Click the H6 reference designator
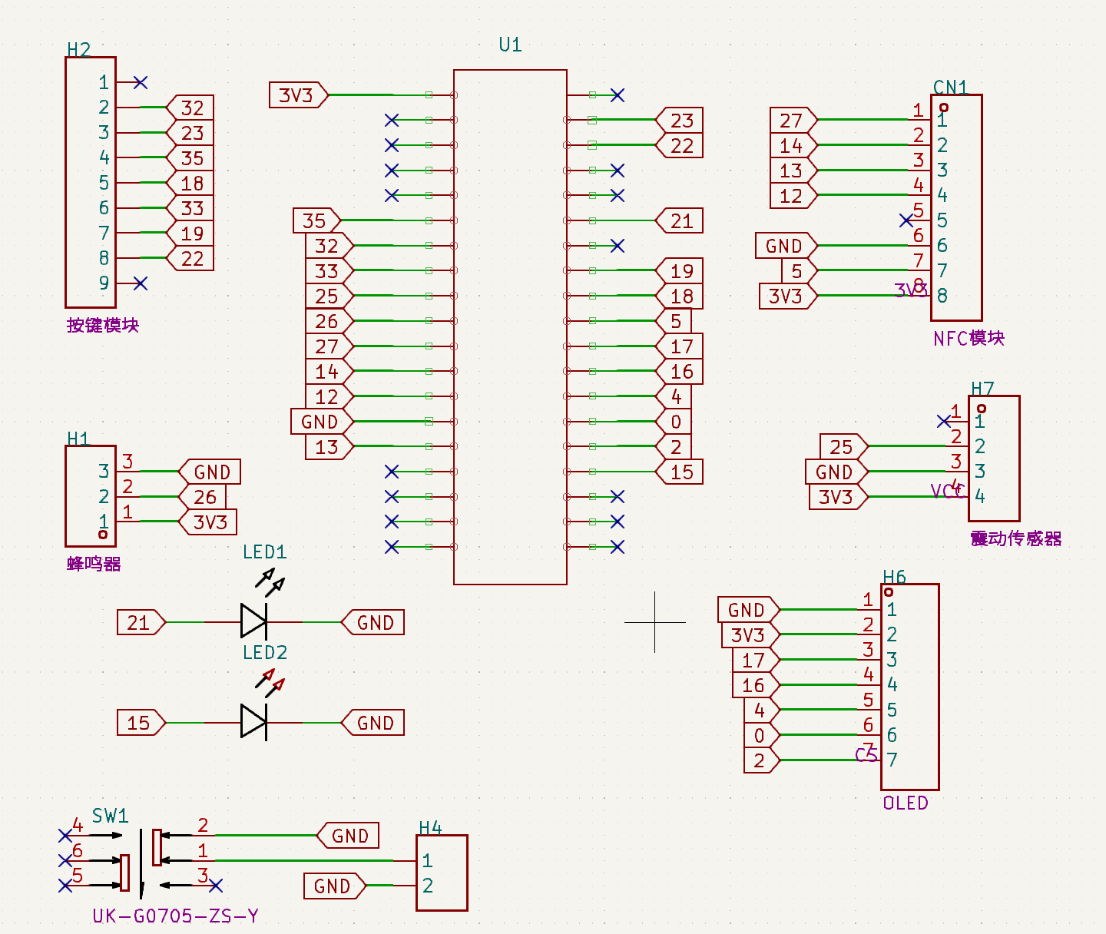This screenshot has width=1106, height=934. point(895,576)
